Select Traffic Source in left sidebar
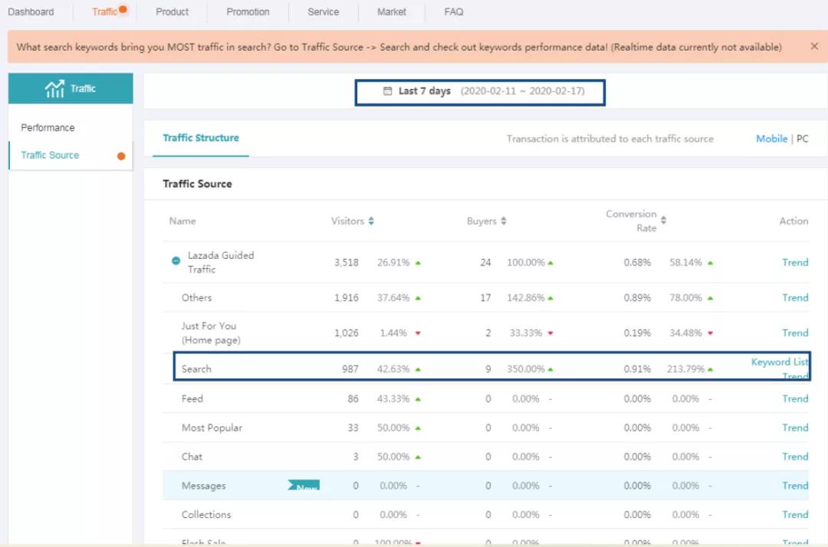 click(x=50, y=156)
